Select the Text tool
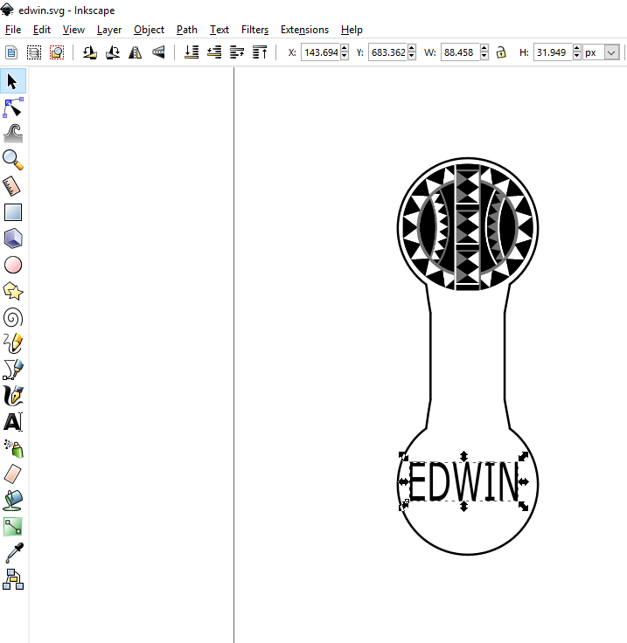Image resolution: width=627 pixels, height=643 pixels. tap(13, 422)
